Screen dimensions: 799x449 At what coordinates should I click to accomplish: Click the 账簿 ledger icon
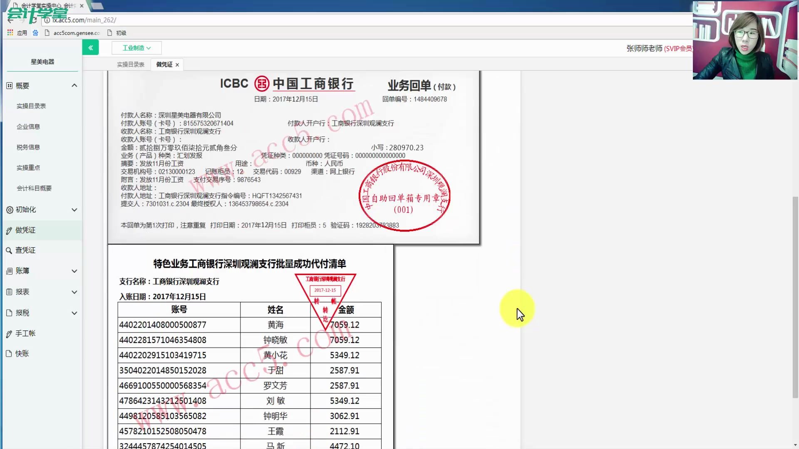tap(10, 271)
